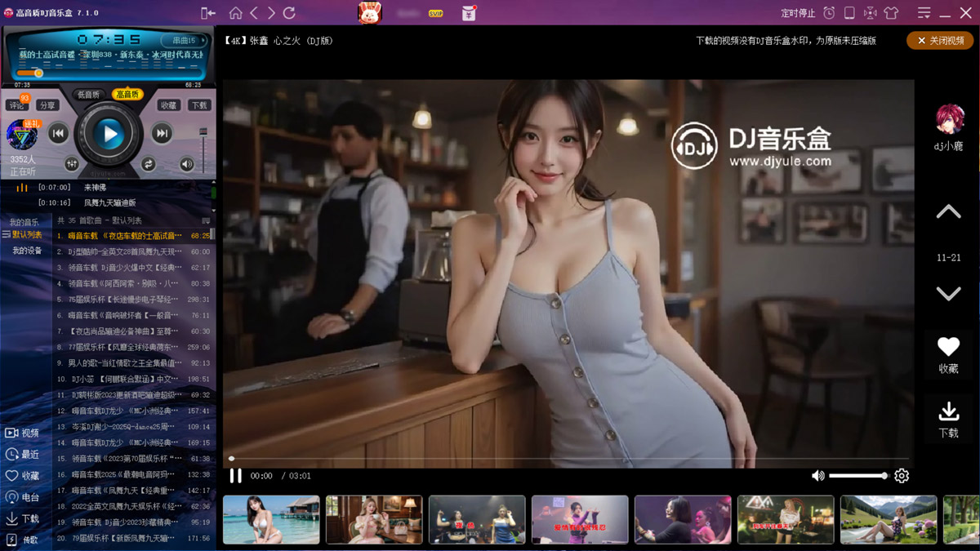Click the repeat mode loop icon
The height and width of the screenshot is (551, 980).
[148, 164]
